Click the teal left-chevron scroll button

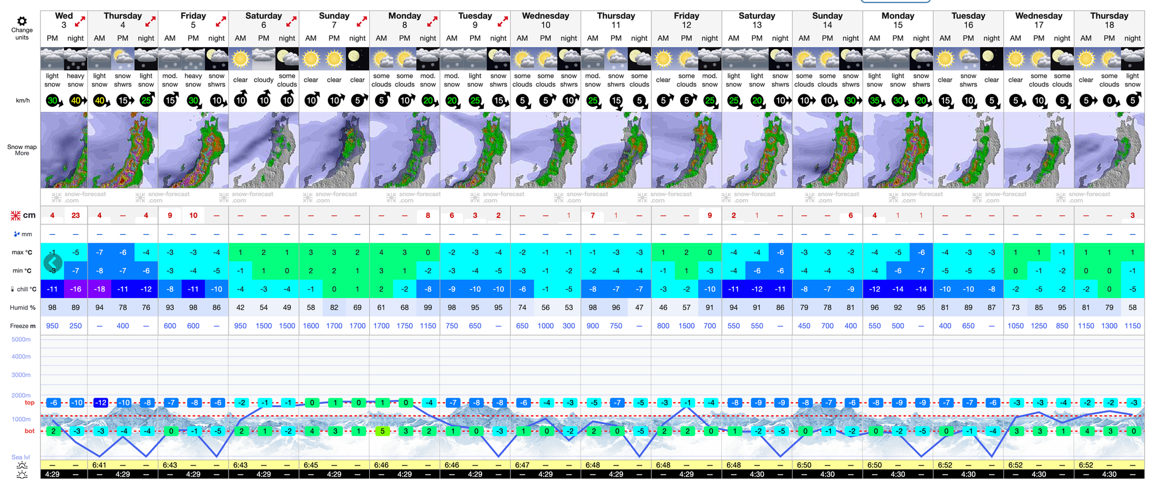coord(53,263)
